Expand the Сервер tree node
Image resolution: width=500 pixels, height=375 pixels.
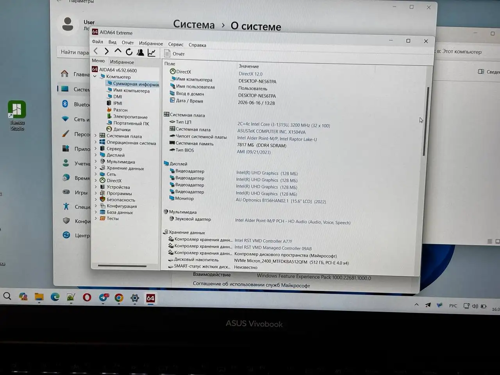(95, 148)
